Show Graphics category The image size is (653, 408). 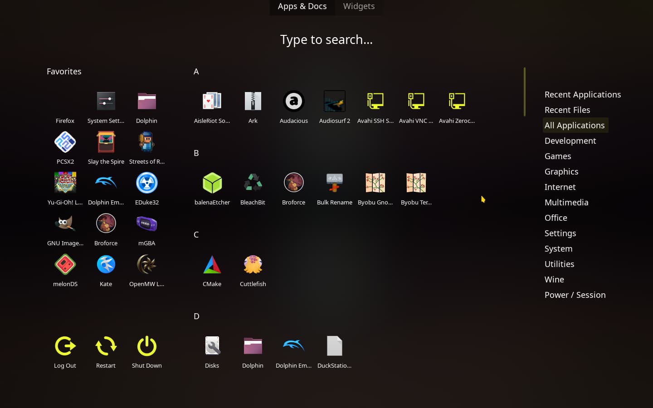tap(561, 171)
